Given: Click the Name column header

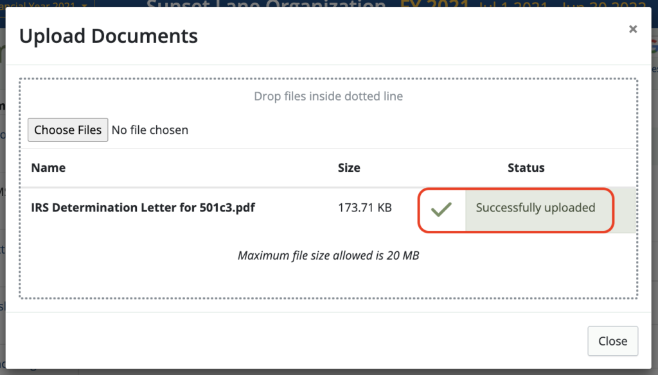Looking at the screenshot, I should [48, 167].
